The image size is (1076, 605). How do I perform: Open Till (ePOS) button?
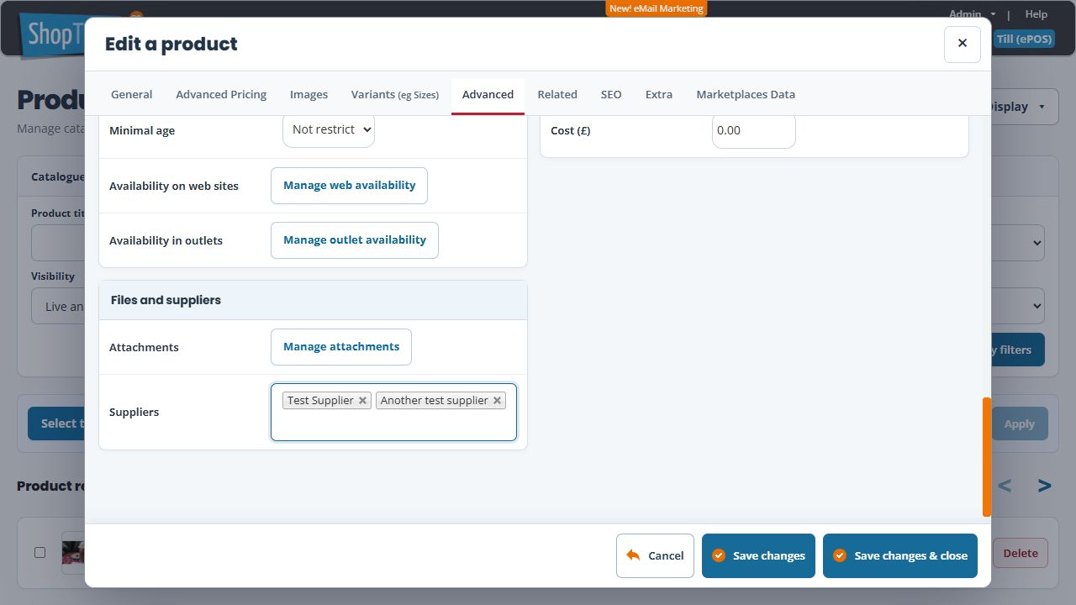point(1024,39)
